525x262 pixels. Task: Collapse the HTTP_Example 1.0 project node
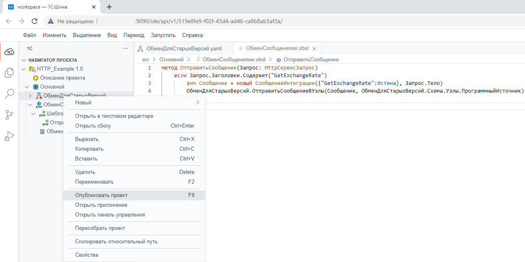click(24, 69)
